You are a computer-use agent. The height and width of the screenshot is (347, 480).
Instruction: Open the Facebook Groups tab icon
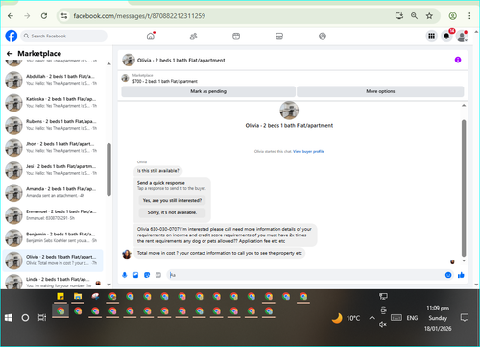pos(323,37)
